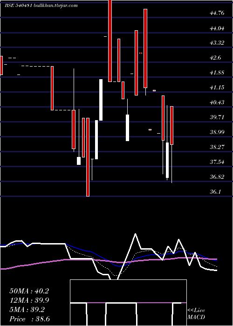Click the 42.6 price axis label
Viewport: 233px width, 326px height.
coord(216,58)
